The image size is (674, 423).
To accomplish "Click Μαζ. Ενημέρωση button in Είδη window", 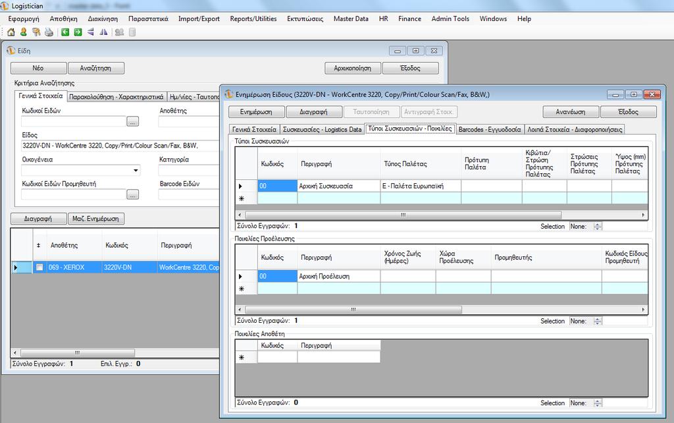I will [96, 219].
